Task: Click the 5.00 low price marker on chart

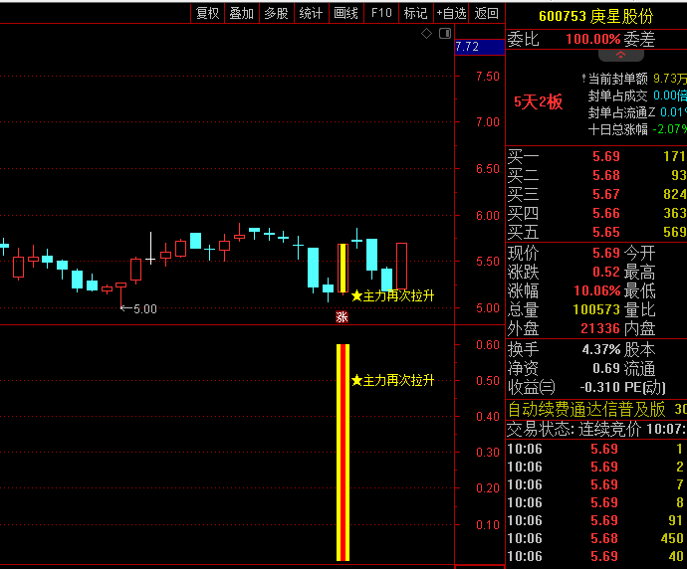Action: tap(138, 309)
